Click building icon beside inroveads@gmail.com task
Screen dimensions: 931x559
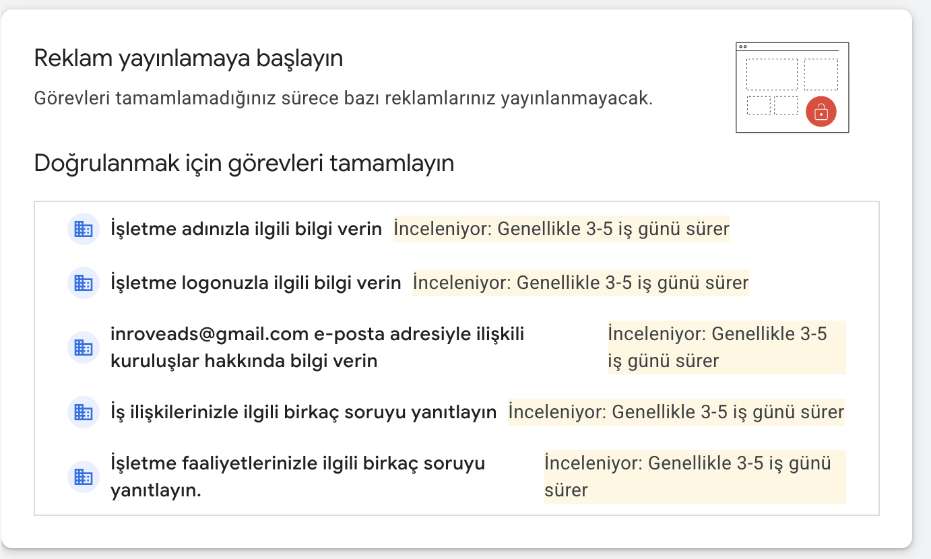click(x=84, y=348)
